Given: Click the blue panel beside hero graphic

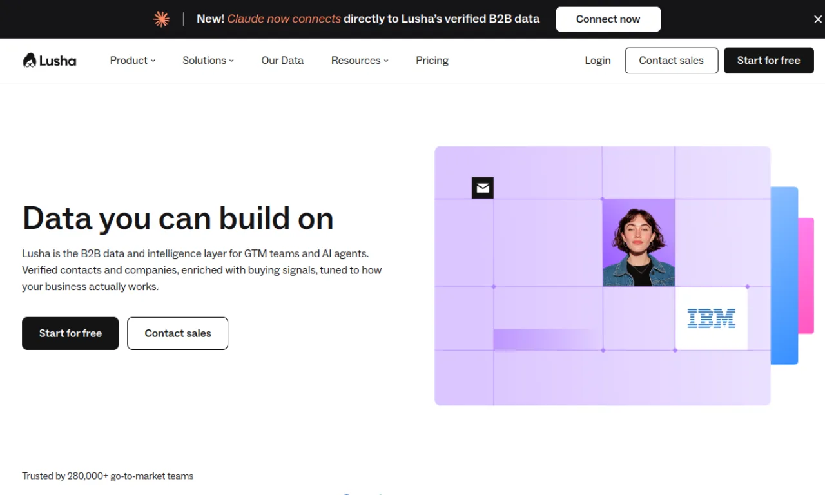Looking at the screenshot, I should (x=784, y=276).
